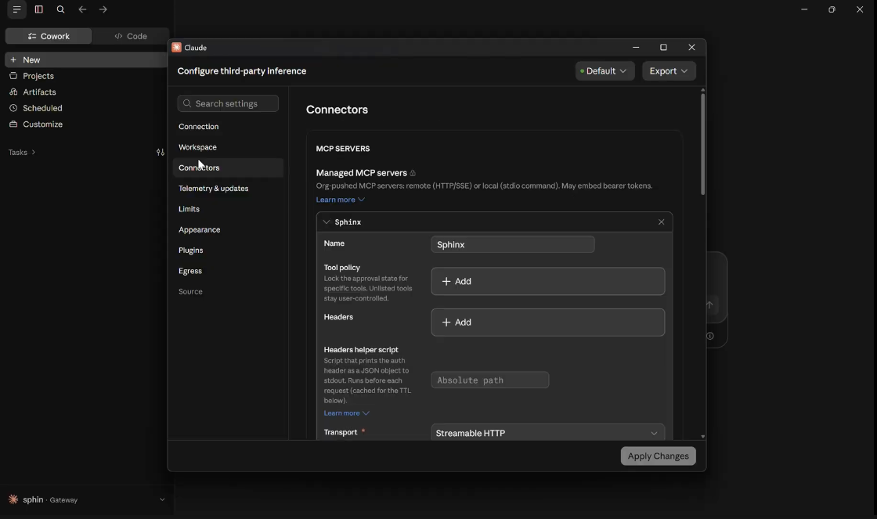Screen dimensions: 877x519
Task: Toggle the sidebar panel icon
Action: (x=38, y=9)
